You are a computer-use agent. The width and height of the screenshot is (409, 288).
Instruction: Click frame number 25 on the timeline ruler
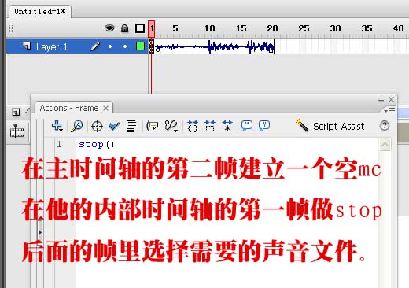tap(304, 28)
